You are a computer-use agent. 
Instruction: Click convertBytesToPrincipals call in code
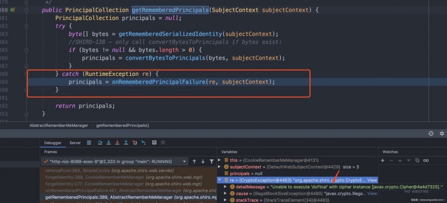click(x=165, y=58)
